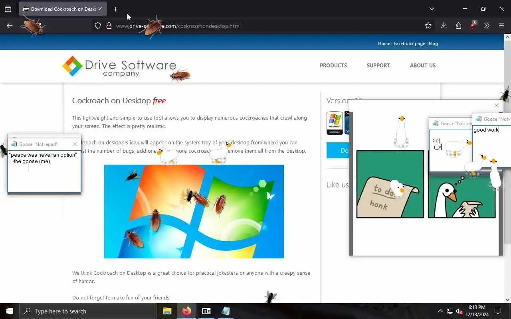The image size is (511, 319).
Task: Click the Windows compatible badge
Action: [x=335, y=123]
